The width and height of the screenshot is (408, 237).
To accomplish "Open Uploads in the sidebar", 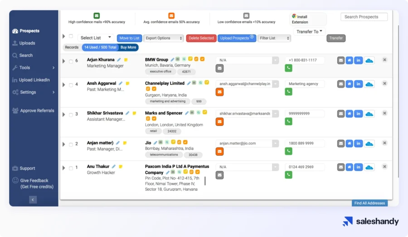I will 24,43.
